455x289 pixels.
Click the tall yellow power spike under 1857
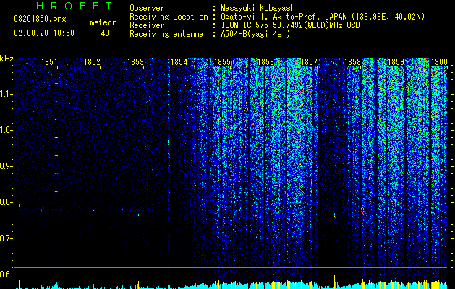coord(335,282)
